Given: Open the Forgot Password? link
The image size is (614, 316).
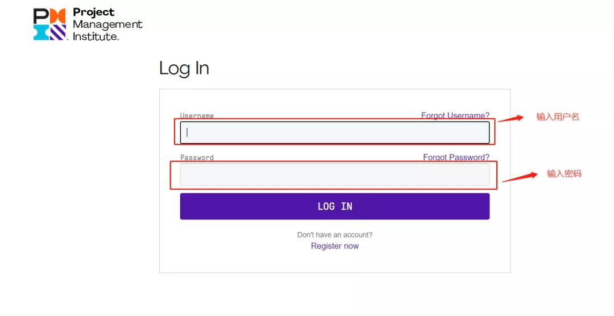Looking at the screenshot, I should pyautogui.click(x=456, y=157).
